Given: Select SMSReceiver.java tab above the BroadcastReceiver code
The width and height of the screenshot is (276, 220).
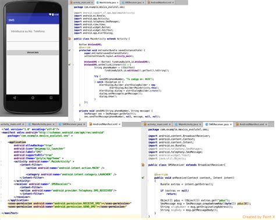Looking at the screenshot, I should (x=218, y=124).
